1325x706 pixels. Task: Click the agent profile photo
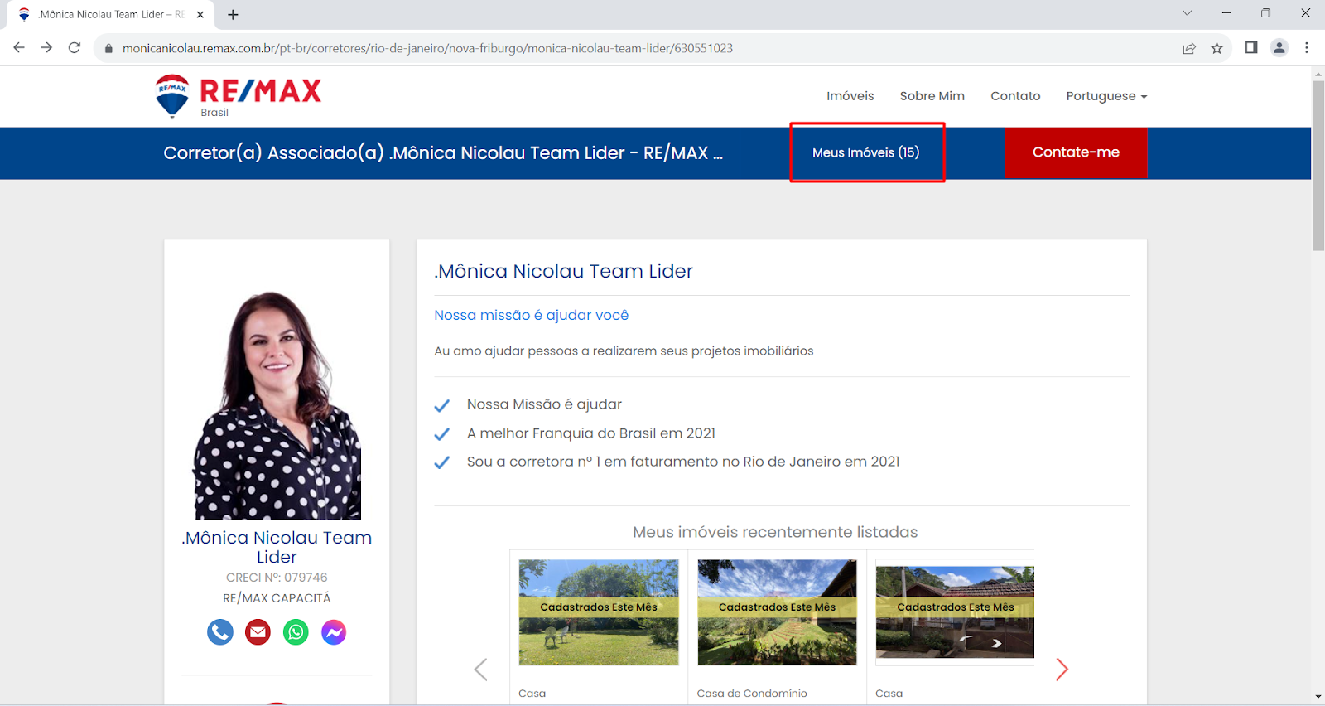point(277,405)
